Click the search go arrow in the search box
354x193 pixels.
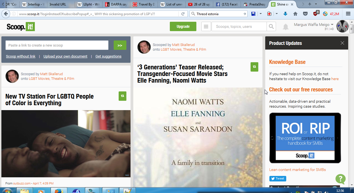pyautogui.click(x=245, y=14)
